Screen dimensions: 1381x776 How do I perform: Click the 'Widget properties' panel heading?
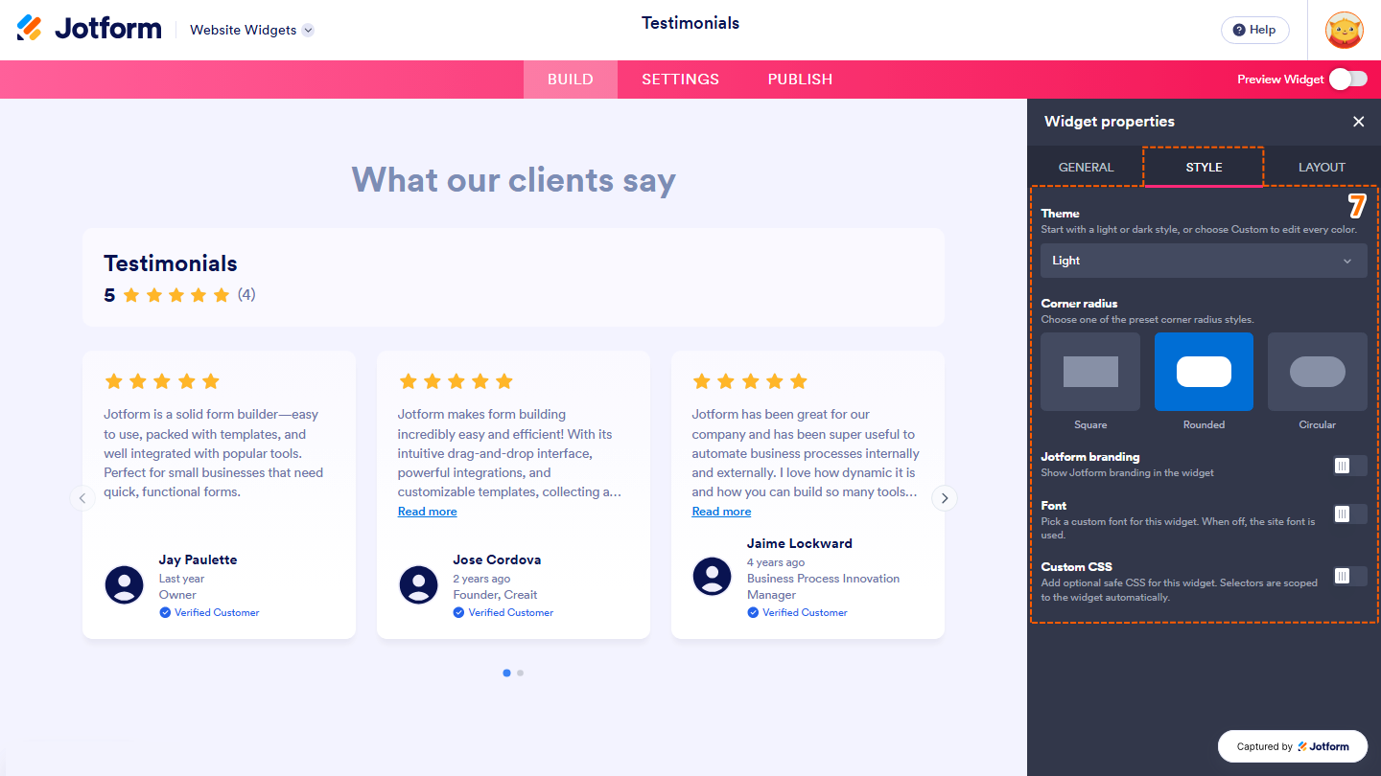tap(1110, 122)
